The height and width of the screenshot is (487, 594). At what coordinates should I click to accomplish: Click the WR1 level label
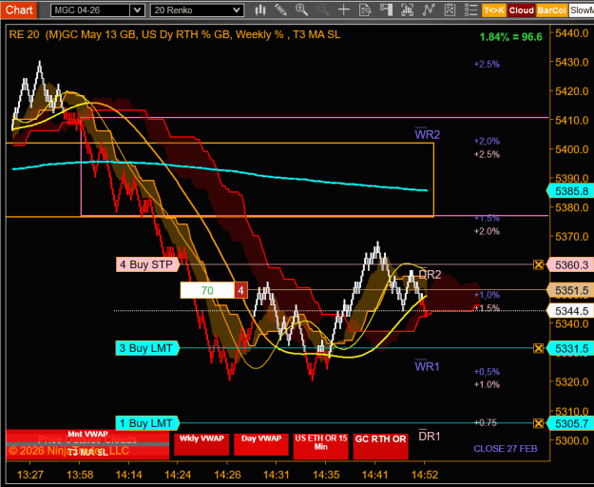pyautogui.click(x=427, y=366)
